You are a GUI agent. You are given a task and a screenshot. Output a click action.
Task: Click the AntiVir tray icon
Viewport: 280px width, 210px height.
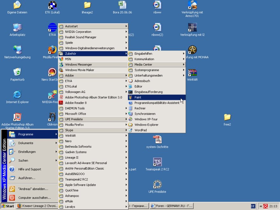tap(265, 206)
